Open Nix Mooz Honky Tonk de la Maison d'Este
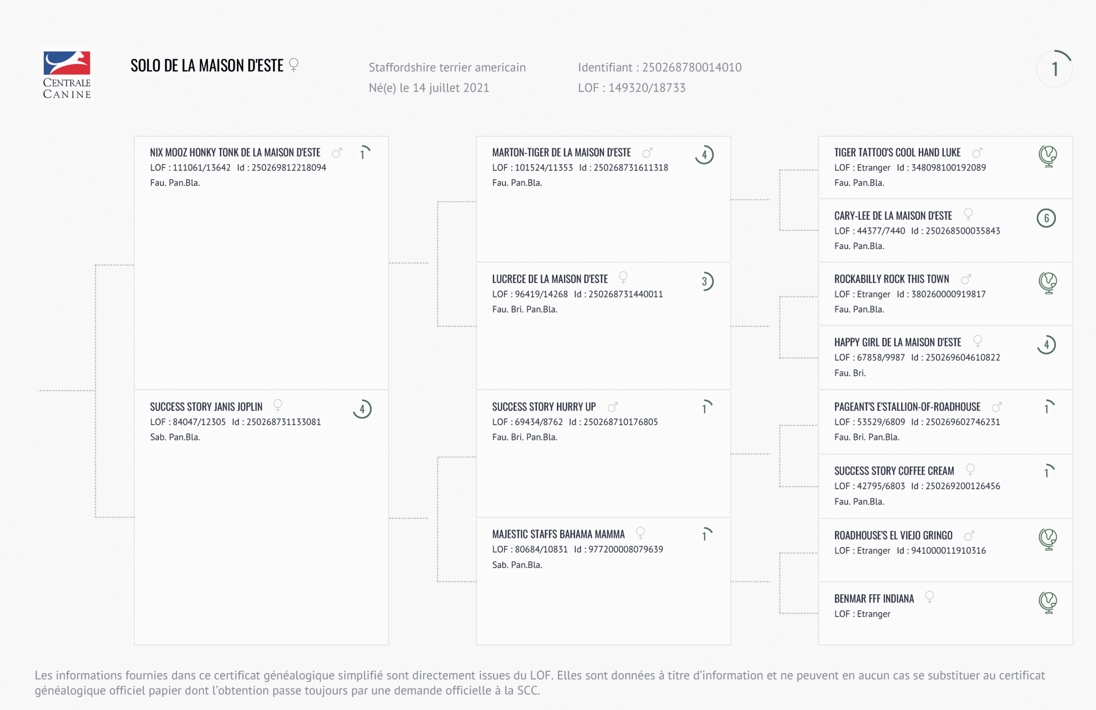 click(235, 152)
